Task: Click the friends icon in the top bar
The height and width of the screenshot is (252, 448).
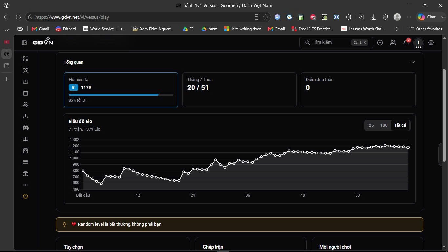Action: pyautogui.click(x=393, y=43)
